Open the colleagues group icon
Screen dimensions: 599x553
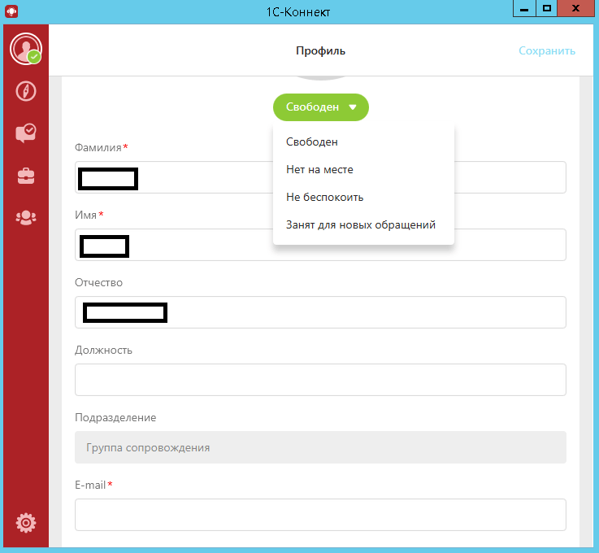(25, 218)
